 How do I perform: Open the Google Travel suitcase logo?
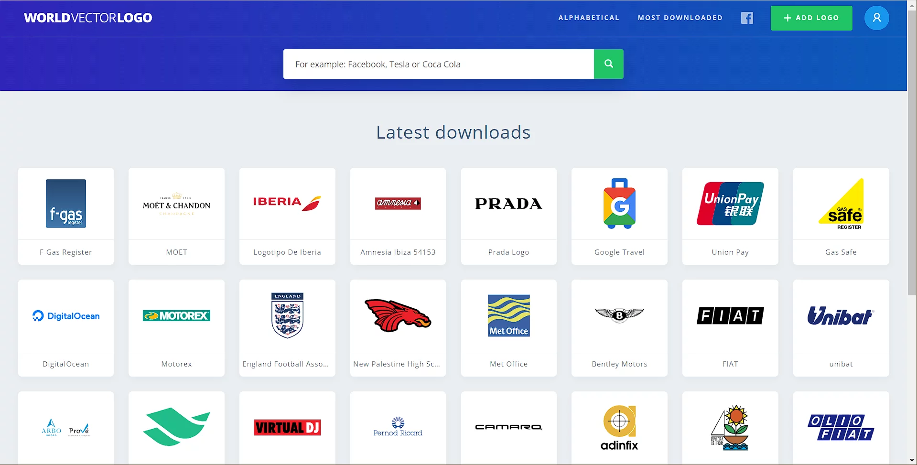[x=619, y=204]
